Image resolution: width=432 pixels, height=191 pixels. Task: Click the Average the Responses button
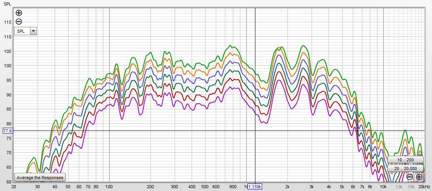(40, 178)
